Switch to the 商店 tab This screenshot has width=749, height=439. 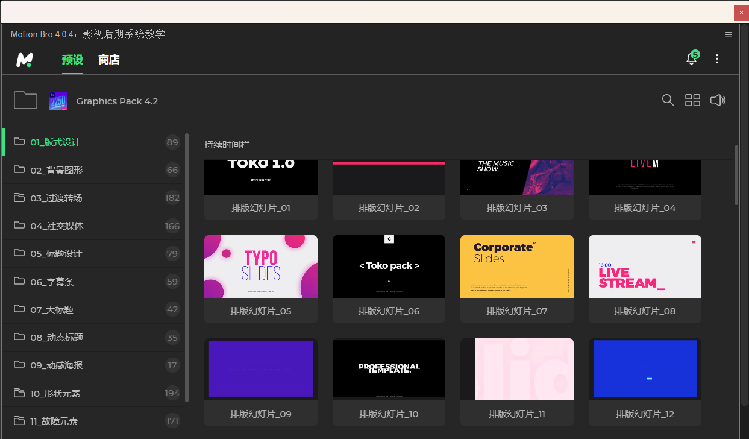(109, 60)
